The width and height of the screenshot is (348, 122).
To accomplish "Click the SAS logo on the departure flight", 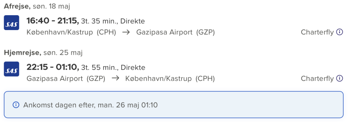I will [x=12, y=23].
